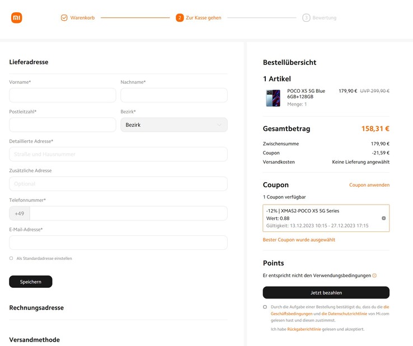Click the Coupon anwenden link
Screen dimensions: 413x346
[369, 185]
